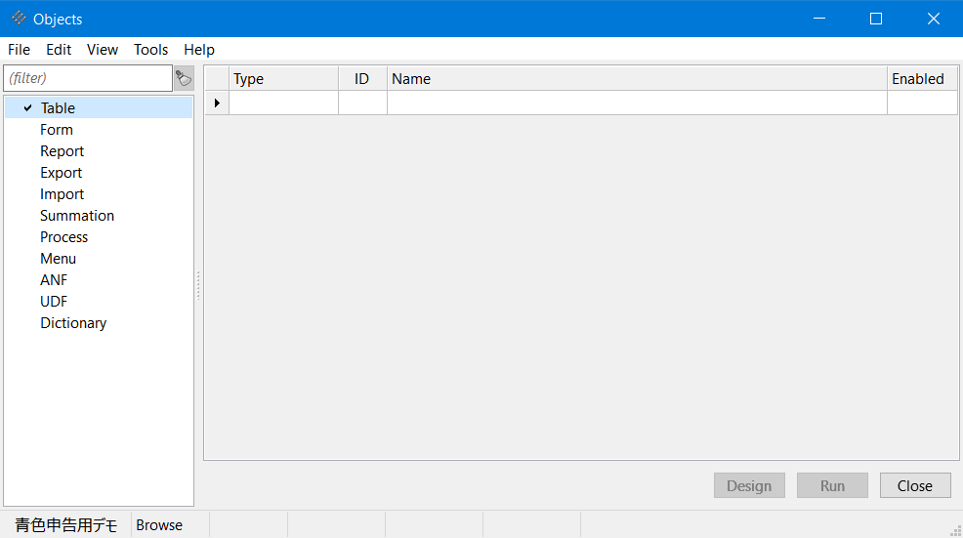Click the filter clear icon beside the filter box

[x=184, y=78]
